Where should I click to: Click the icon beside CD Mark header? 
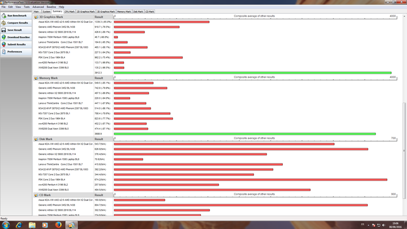tap(36, 195)
